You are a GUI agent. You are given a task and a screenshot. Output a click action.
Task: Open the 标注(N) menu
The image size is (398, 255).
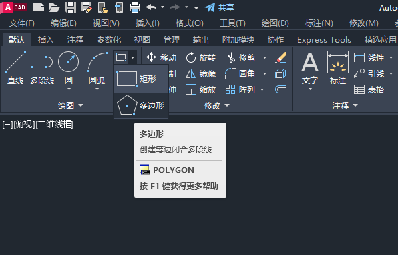(319, 23)
